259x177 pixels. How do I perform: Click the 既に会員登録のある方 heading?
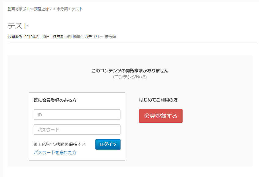55,100
